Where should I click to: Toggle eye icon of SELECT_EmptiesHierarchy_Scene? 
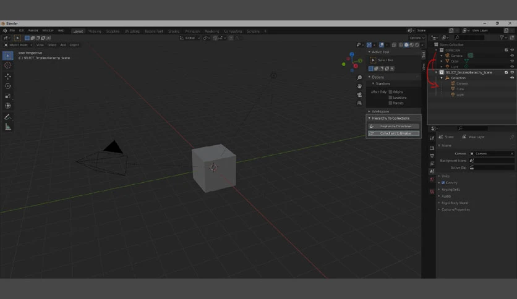[512, 72]
